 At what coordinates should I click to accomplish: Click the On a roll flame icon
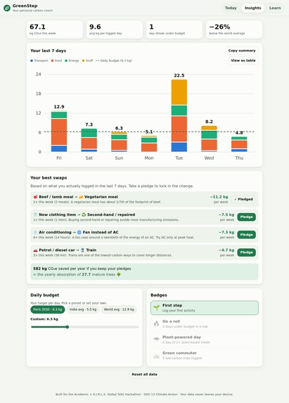coord(156,324)
